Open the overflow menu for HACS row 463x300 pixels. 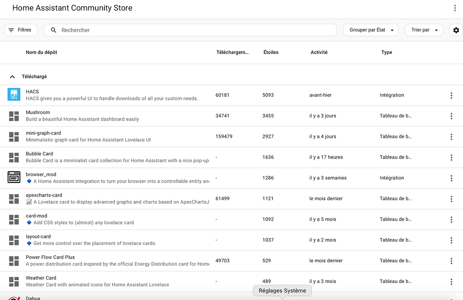pos(451,95)
